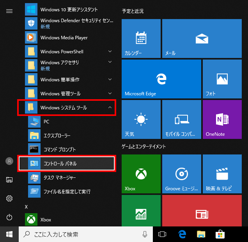Screen dimensions: 248x242
Task: Open コントロール パネル from the app list
Action: pyautogui.click(x=67, y=163)
